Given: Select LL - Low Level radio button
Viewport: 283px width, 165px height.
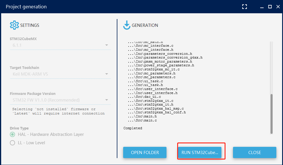Looking at the screenshot, I should [12, 143].
